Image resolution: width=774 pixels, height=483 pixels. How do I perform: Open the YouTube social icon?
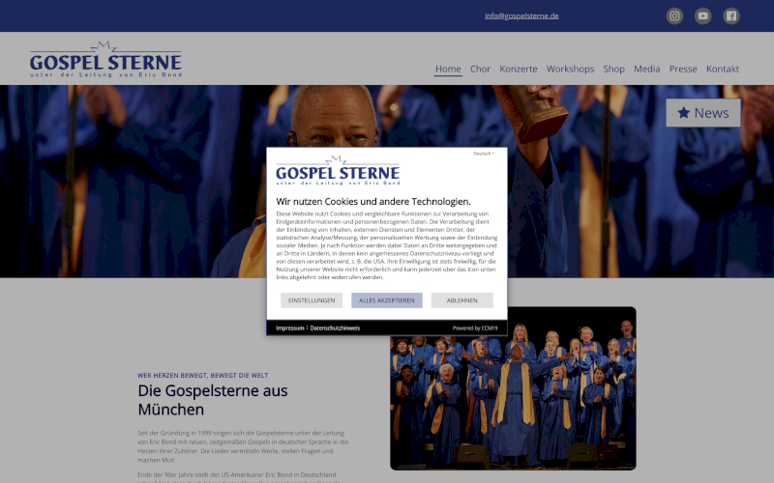(x=703, y=15)
